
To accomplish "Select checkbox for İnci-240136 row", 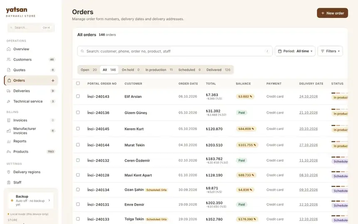I will tap(78, 112).
